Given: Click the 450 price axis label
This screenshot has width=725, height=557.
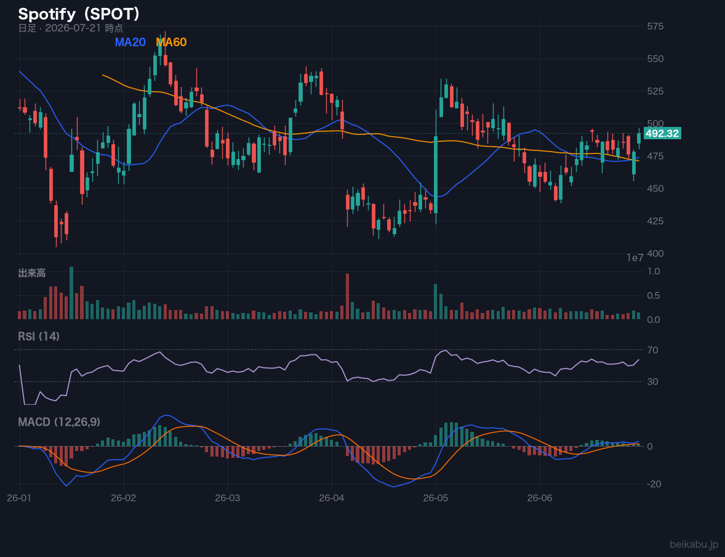Looking at the screenshot, I should (x=655, y=189).
